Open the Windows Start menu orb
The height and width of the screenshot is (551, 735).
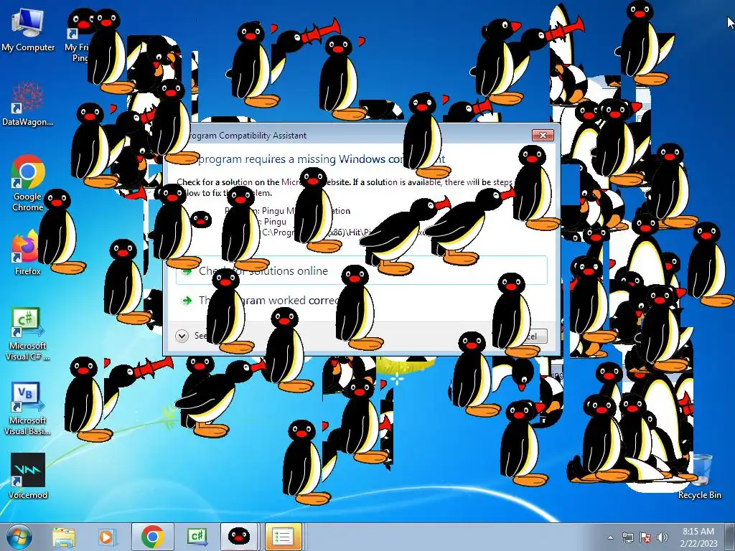pos(19,537)
